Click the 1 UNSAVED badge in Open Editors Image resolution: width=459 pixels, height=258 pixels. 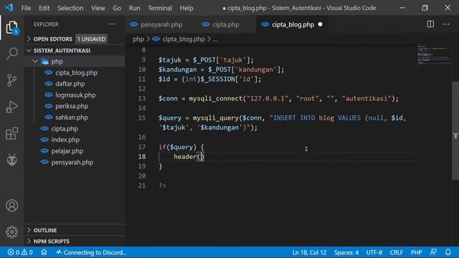coord(91,39)
